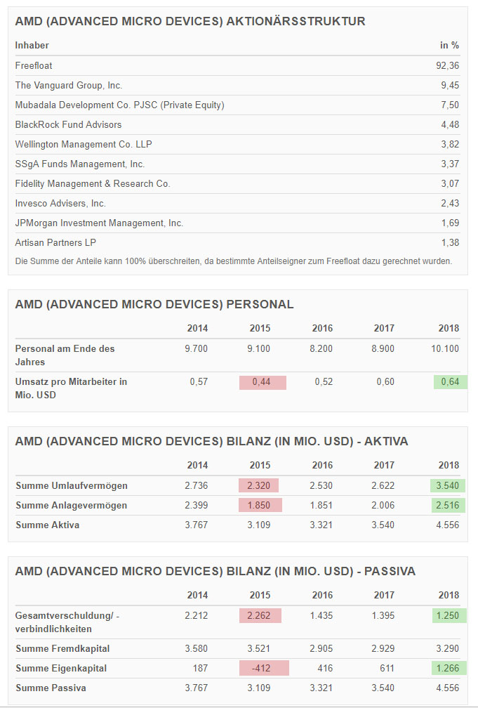Screen dimensions: 478x708
Task: Click the red-highlighted 0,44 revenue cell
Action: point(263,382)
